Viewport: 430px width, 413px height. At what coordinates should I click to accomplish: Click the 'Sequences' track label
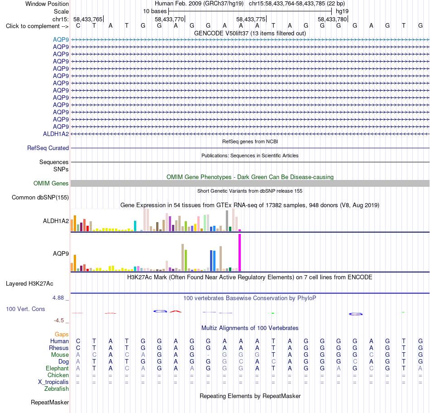[54, 162]
